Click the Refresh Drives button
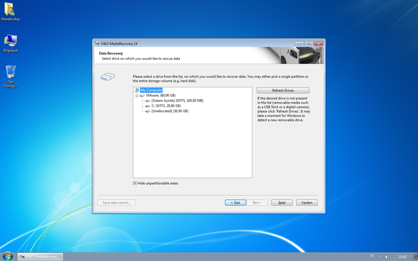Viewport: 418px width, 261px height. (x=283, y=90)
